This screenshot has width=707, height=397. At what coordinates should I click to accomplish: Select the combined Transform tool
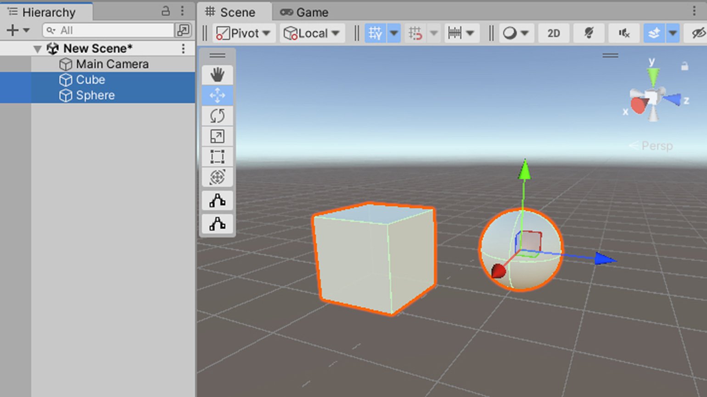[217, 177]
